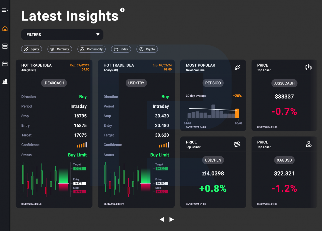Select the USD/TRY instrument tag
This screenshot has width=322, height=231.
pos(136,83)
